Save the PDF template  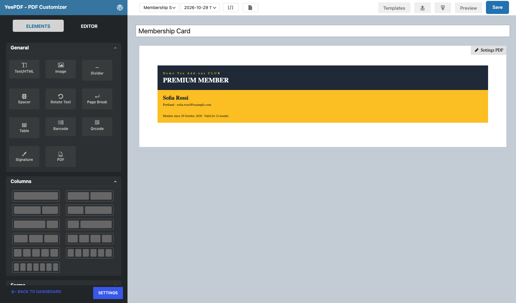coord(497,7)
